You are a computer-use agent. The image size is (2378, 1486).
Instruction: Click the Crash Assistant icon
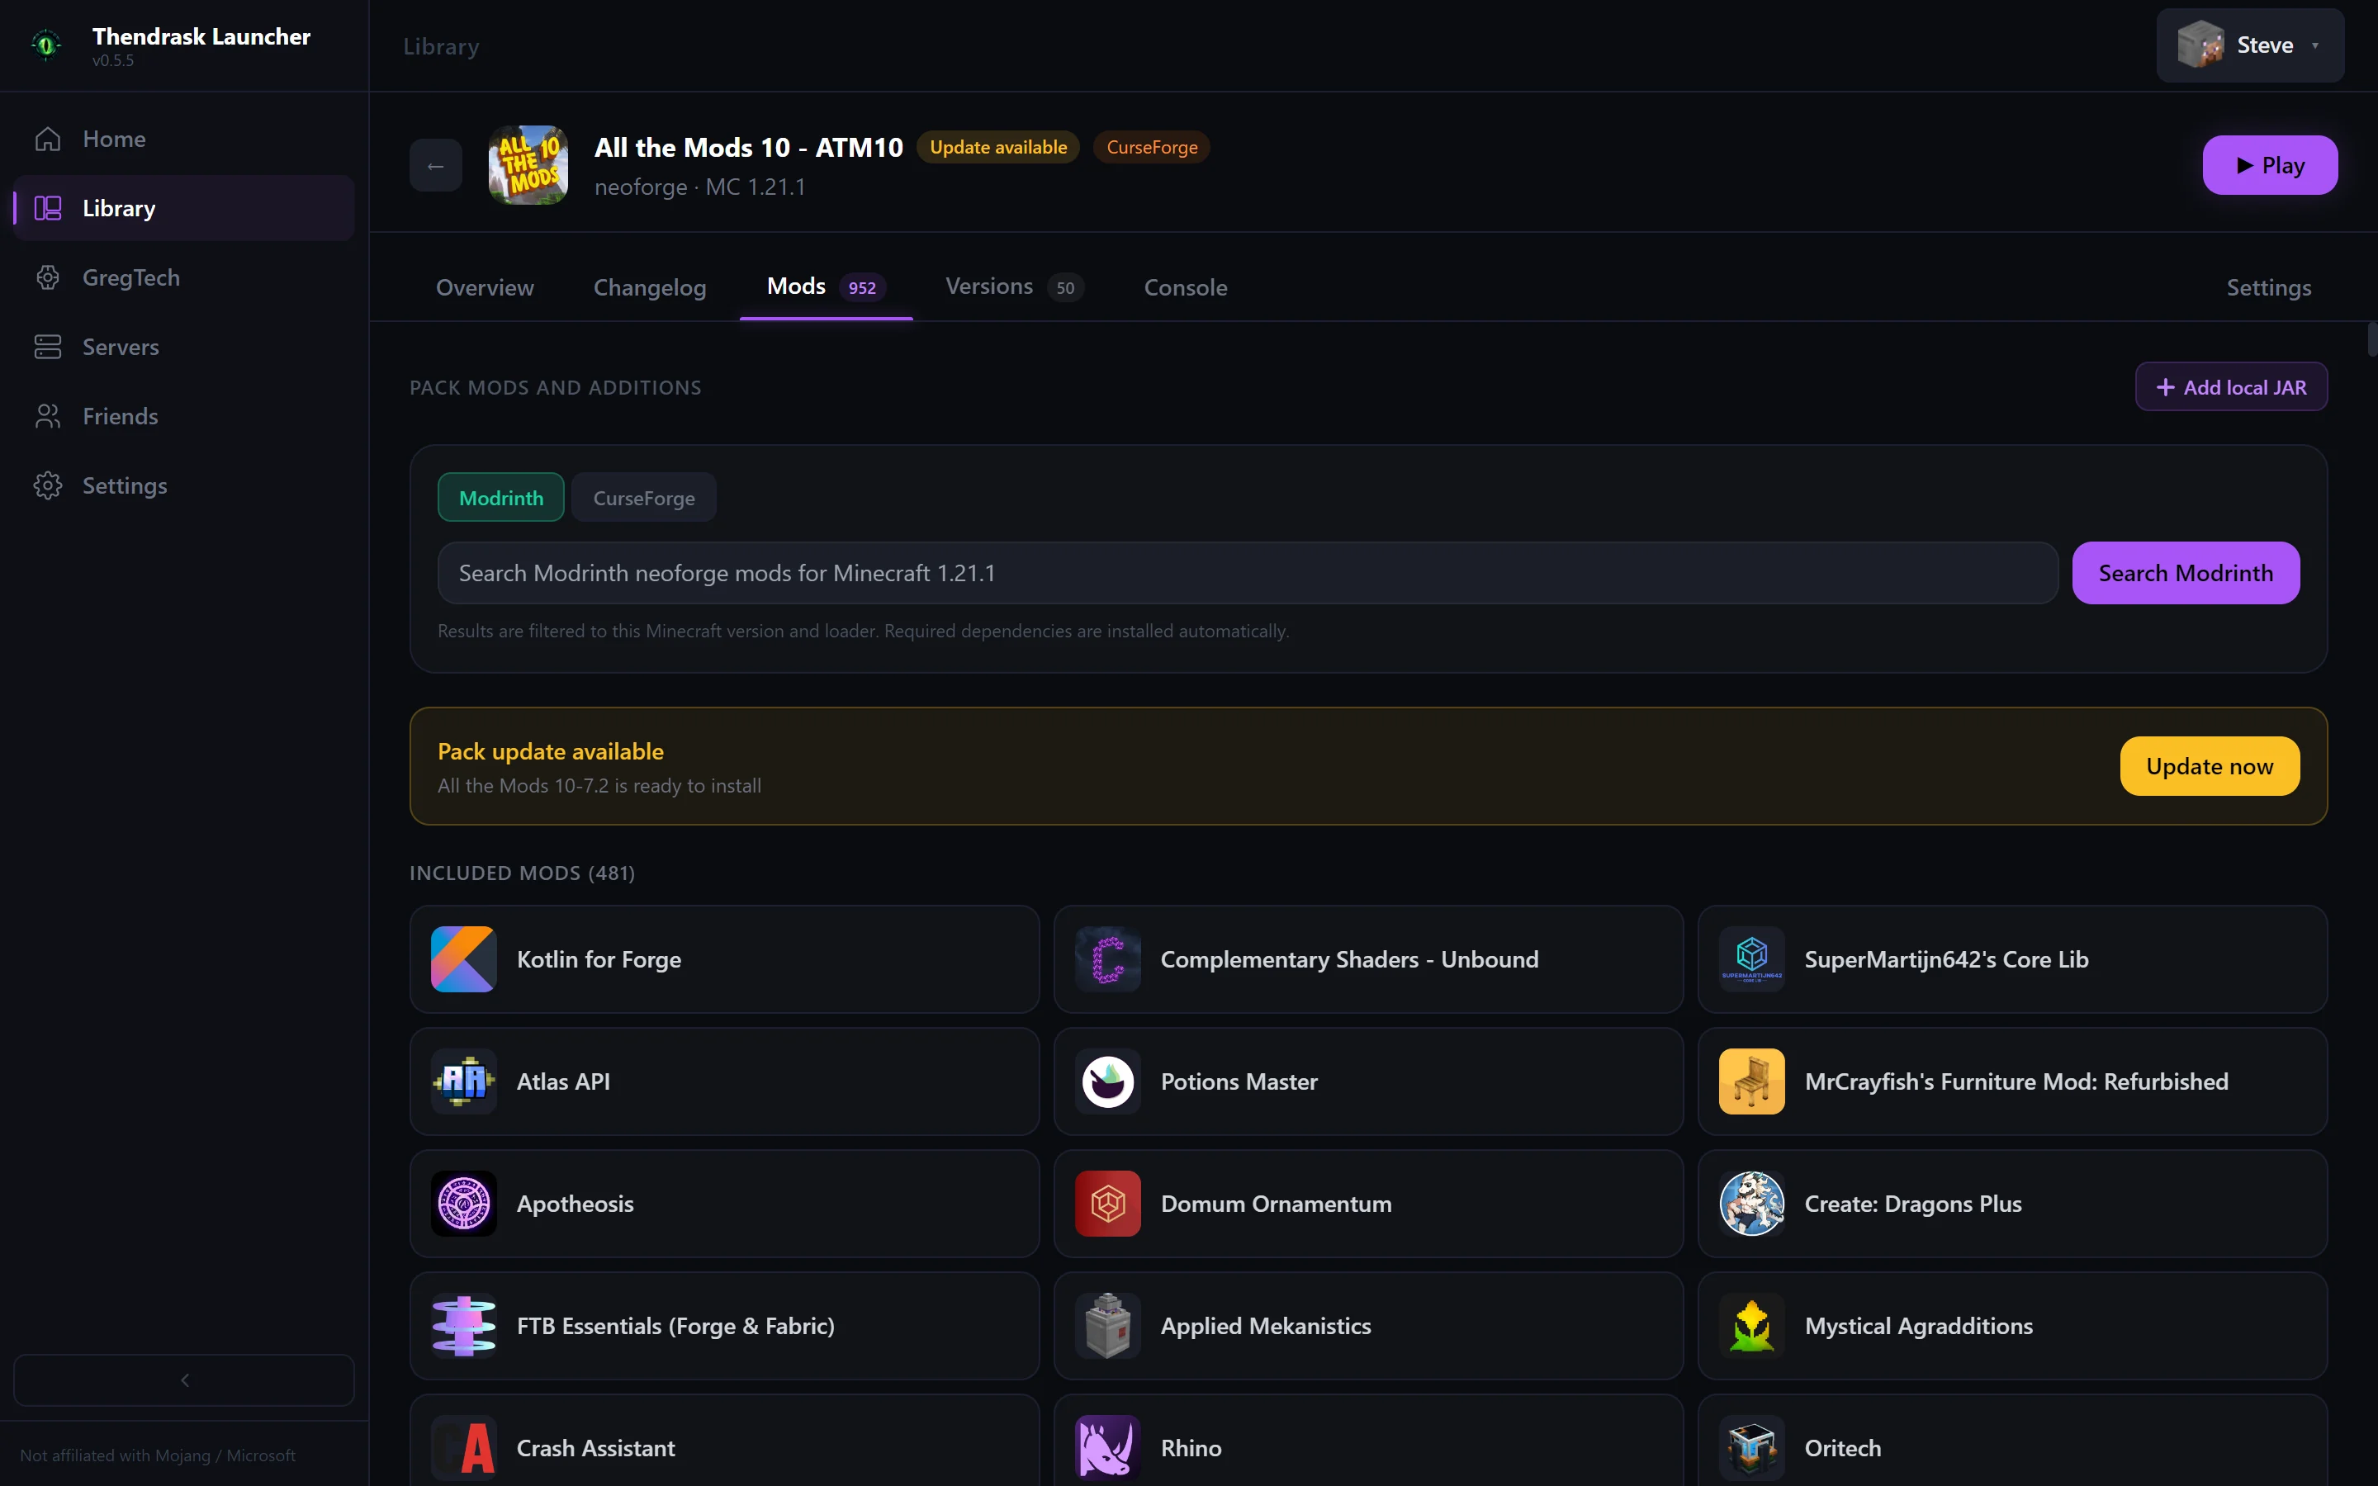464,1448
